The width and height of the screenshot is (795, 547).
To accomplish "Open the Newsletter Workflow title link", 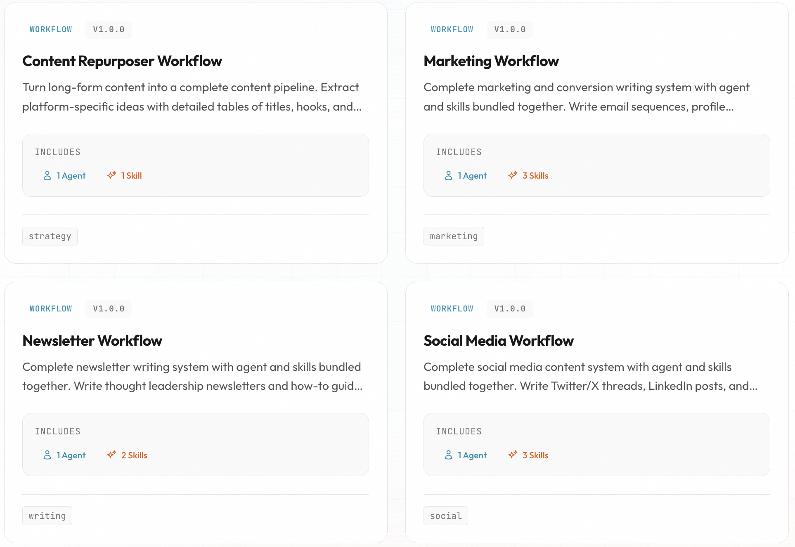I will point(92,341).
